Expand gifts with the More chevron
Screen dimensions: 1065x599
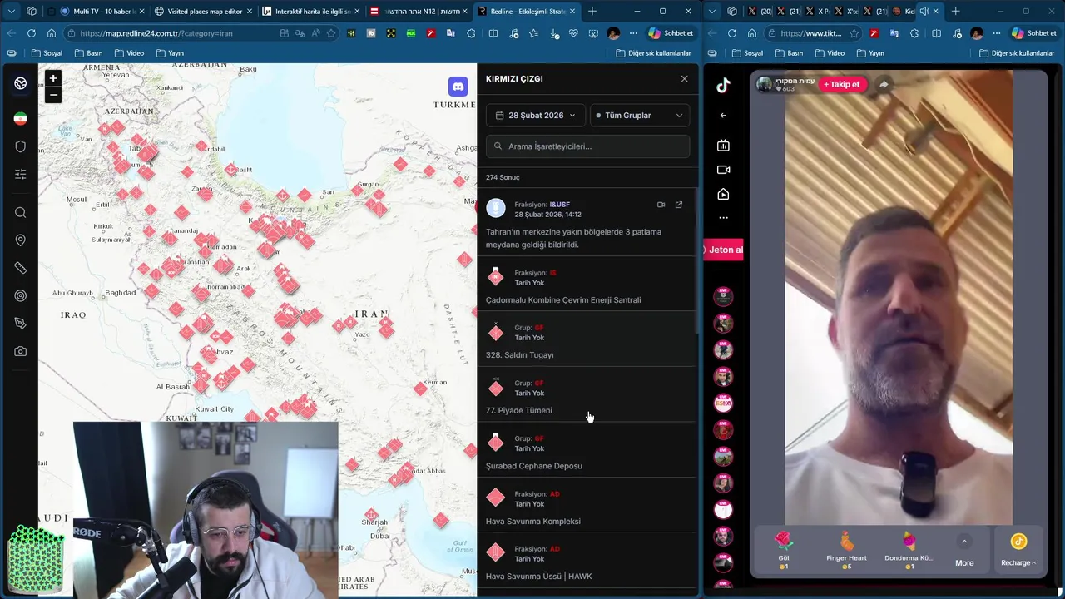pyautogui.click(x=964, y=542)
